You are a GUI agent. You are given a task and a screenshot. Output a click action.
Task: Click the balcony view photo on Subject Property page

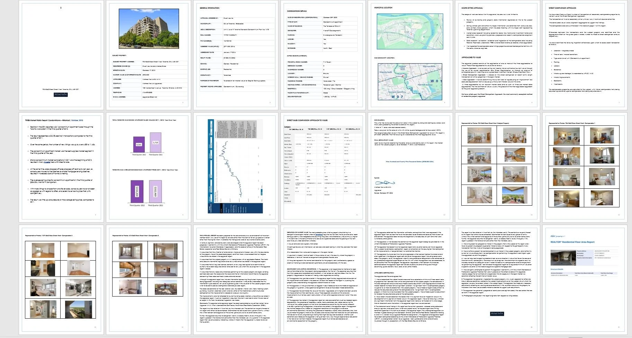pos(515,195)
